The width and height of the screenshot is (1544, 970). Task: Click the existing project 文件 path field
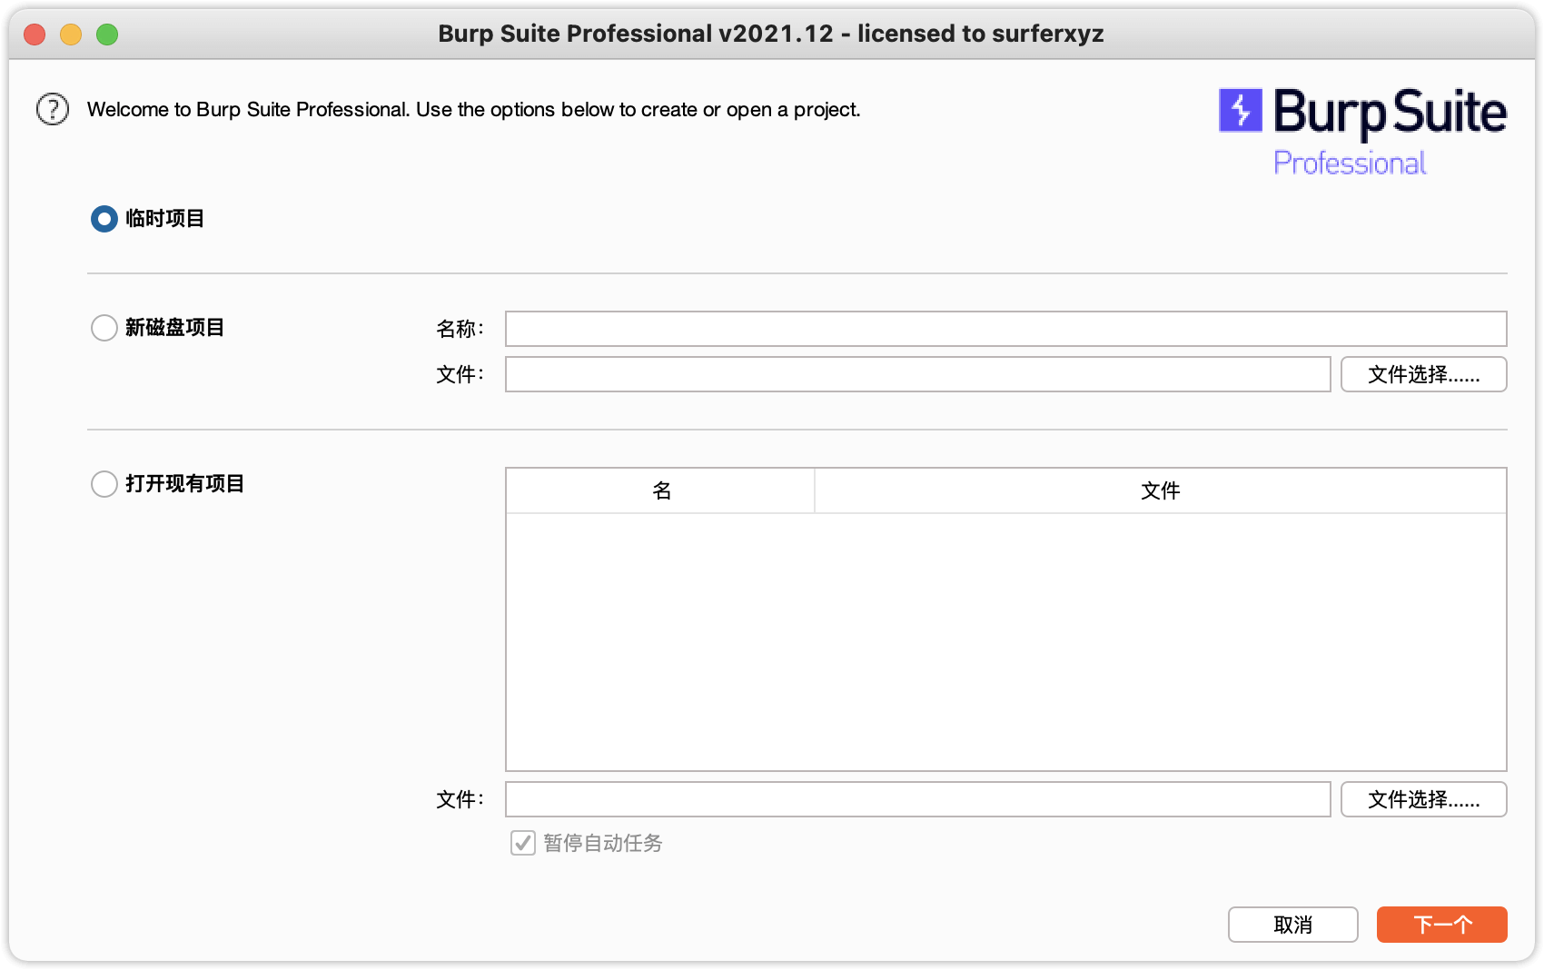pyautogui.click(x=918, y=799)
